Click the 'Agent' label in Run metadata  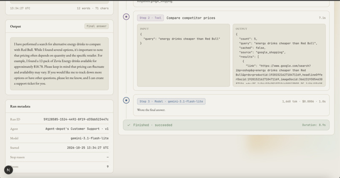(x=14, y=129)
